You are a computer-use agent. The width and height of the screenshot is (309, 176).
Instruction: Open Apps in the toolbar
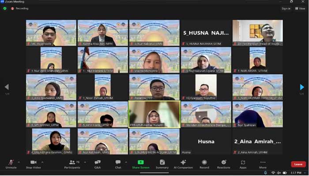point(243,163)
